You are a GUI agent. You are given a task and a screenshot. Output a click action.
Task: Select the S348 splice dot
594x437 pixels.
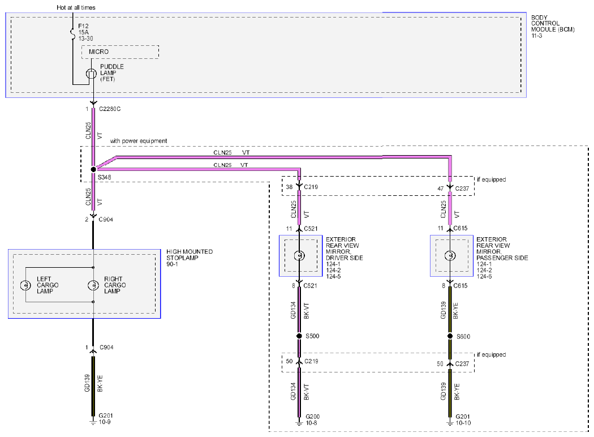click(93, 169)
